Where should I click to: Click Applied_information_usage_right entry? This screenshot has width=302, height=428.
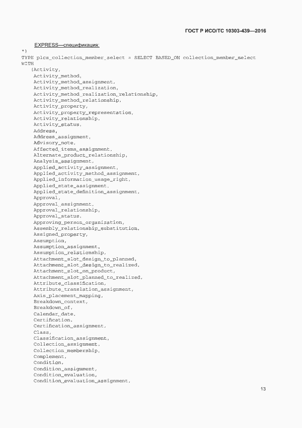(x=82, y=179)
